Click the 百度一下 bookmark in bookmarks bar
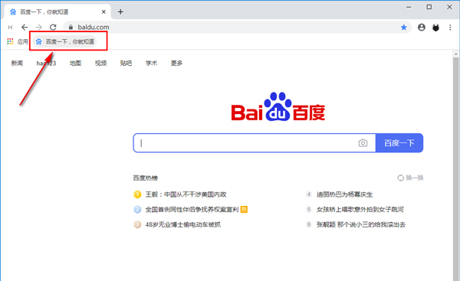460x281 pixels. click(64, 41)
